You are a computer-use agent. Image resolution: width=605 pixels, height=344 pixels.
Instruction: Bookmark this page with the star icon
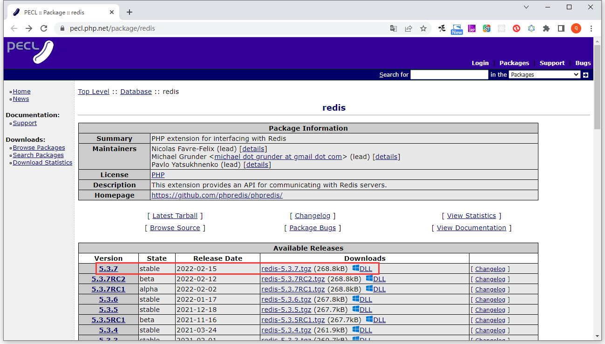pyautogui.click(x=423, y=28)
